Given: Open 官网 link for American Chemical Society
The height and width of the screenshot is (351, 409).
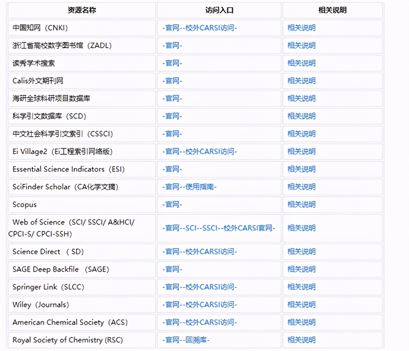Looking at the screenshot, I should tap(172, 322).
